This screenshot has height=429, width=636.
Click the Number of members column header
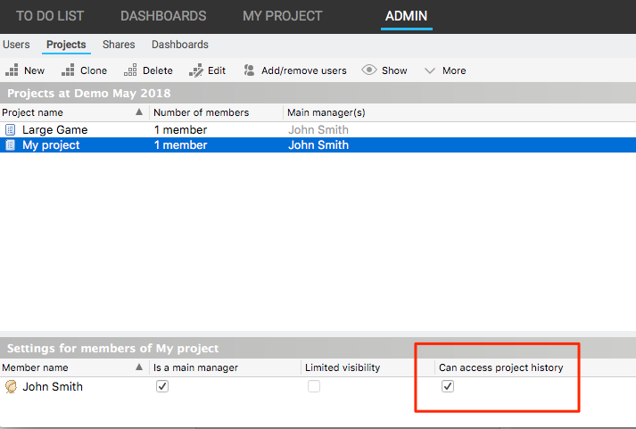[201, 112]
